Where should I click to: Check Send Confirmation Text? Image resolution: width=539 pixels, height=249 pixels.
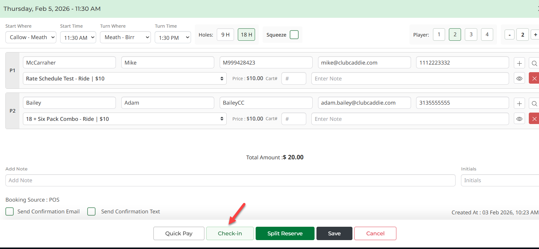coord(91,211)
